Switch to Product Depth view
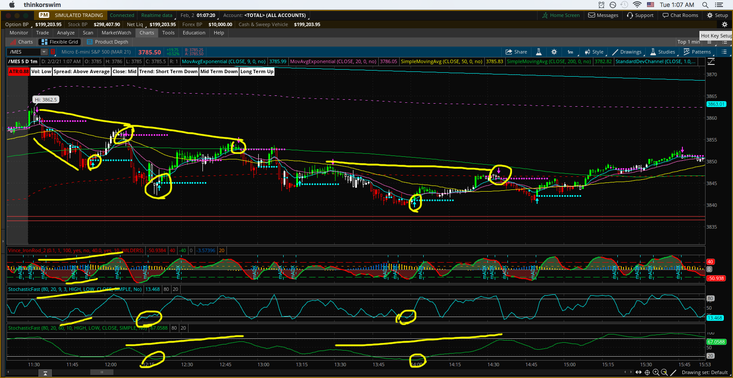733x378 pixels. tap(107, 42)
